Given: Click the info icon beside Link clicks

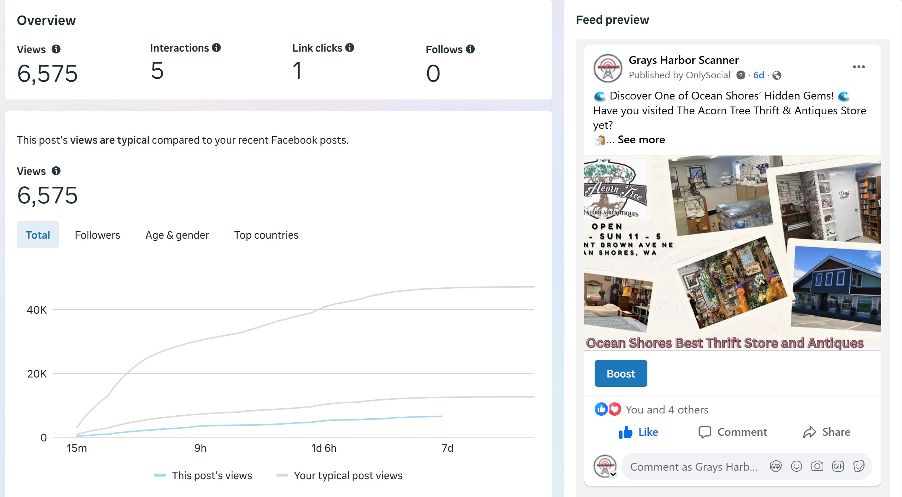Looking at the screenshot, I should click(350, 48).
